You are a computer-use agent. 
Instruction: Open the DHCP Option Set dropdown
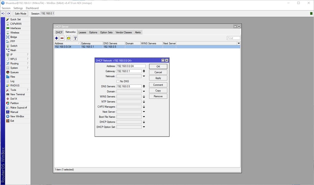pos(144,127)
